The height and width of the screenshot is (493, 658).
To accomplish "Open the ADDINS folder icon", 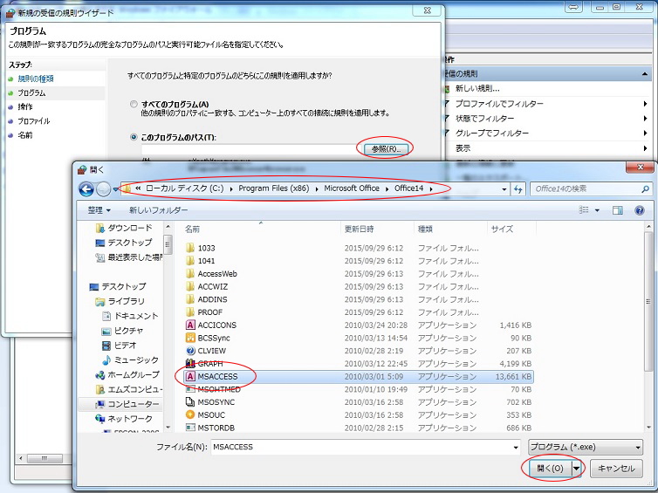I will (190, 299).
